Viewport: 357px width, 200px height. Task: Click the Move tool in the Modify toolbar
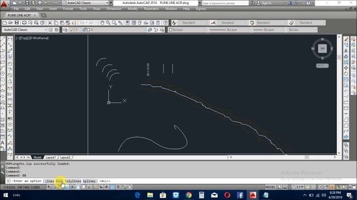pyautogui.click(x=346, y=68)
